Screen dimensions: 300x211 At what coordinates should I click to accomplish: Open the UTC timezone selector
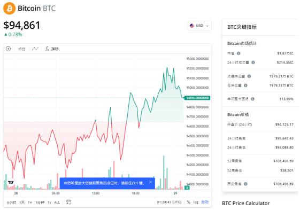point(169,202)
